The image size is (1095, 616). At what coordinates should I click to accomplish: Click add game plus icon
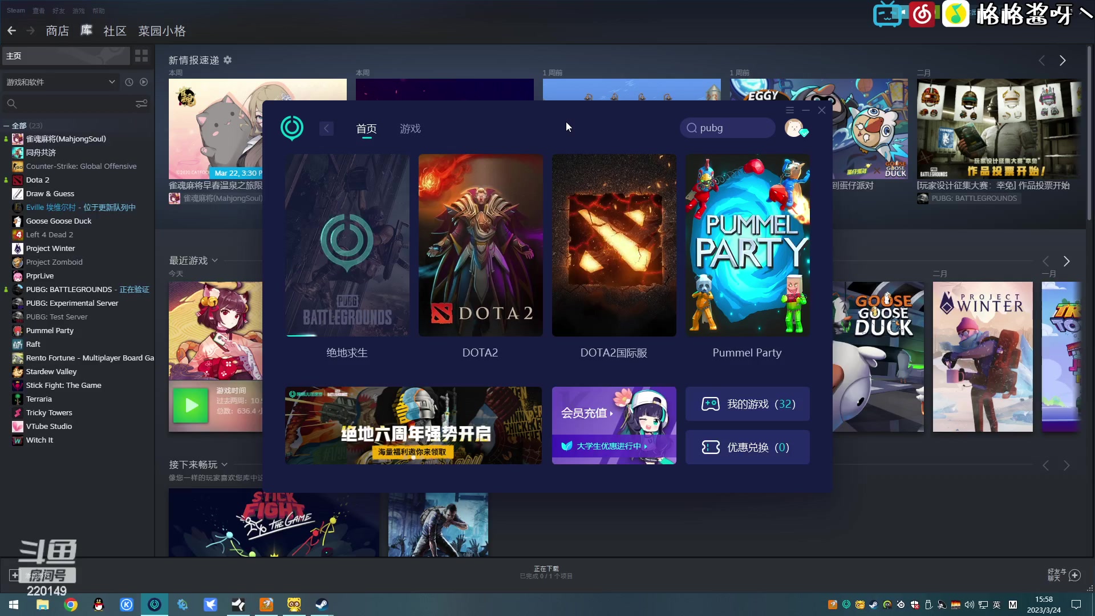(x=14, y=575)
